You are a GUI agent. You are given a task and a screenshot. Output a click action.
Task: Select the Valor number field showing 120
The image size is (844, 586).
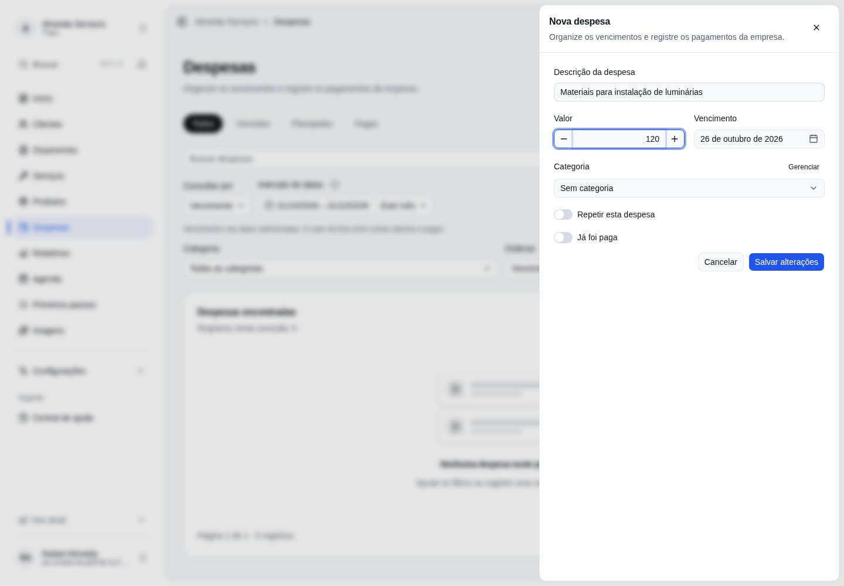click(x=619, y=139)
